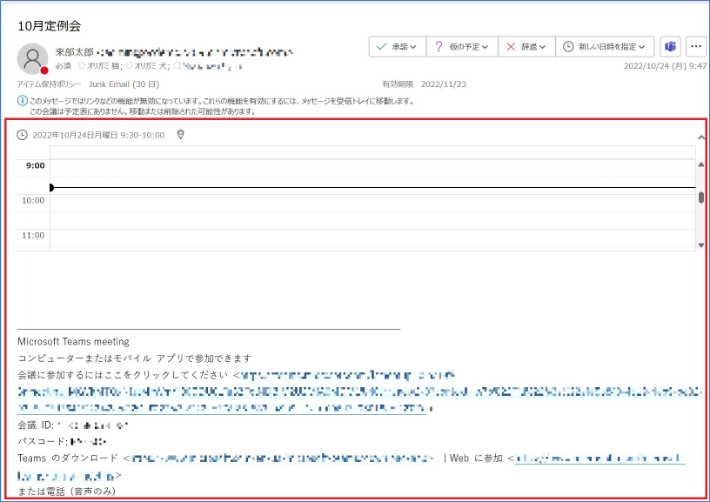Click the Teams download link

coord(278,458)
